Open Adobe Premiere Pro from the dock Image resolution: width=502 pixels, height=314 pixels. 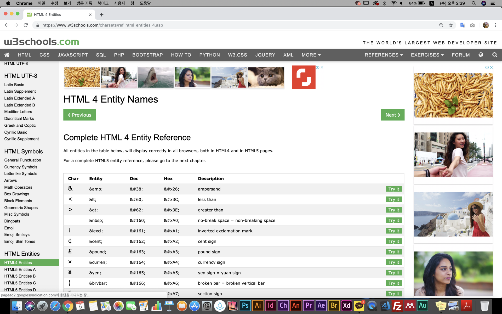pyautogui.click(x=308, y=305)
